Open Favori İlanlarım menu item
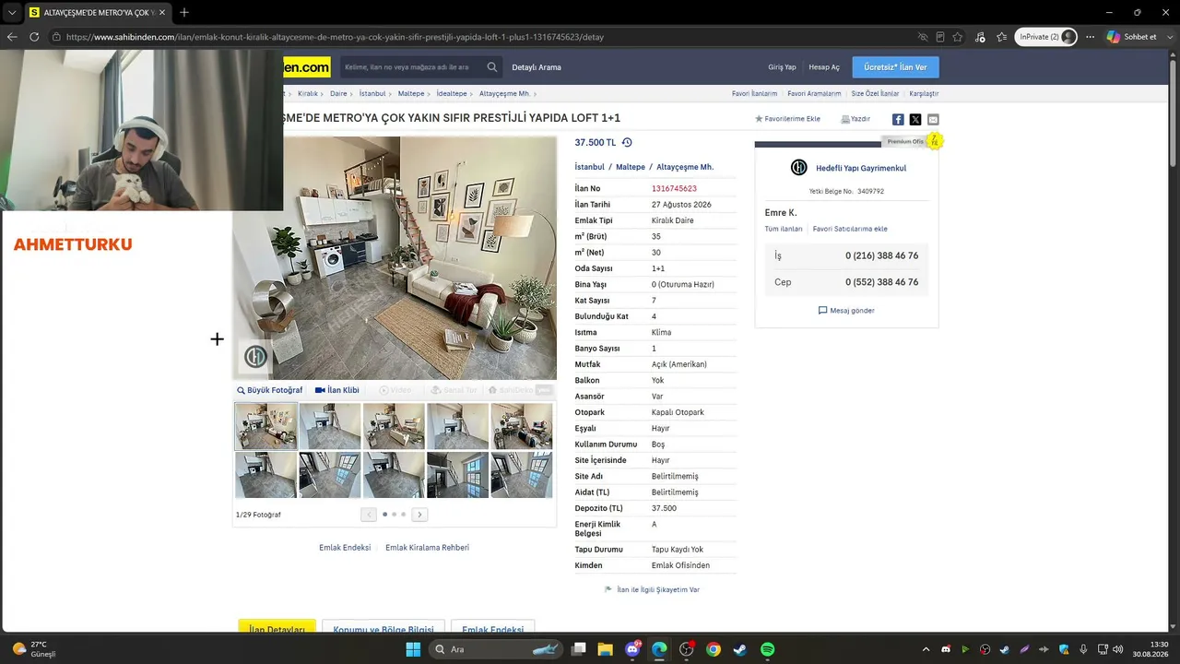 point(754,93)
